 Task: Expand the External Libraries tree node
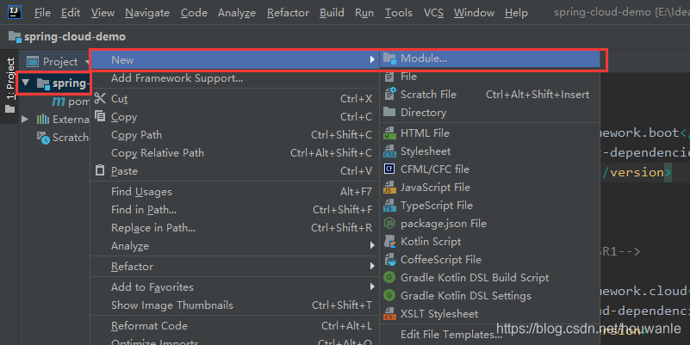(25, 119)
